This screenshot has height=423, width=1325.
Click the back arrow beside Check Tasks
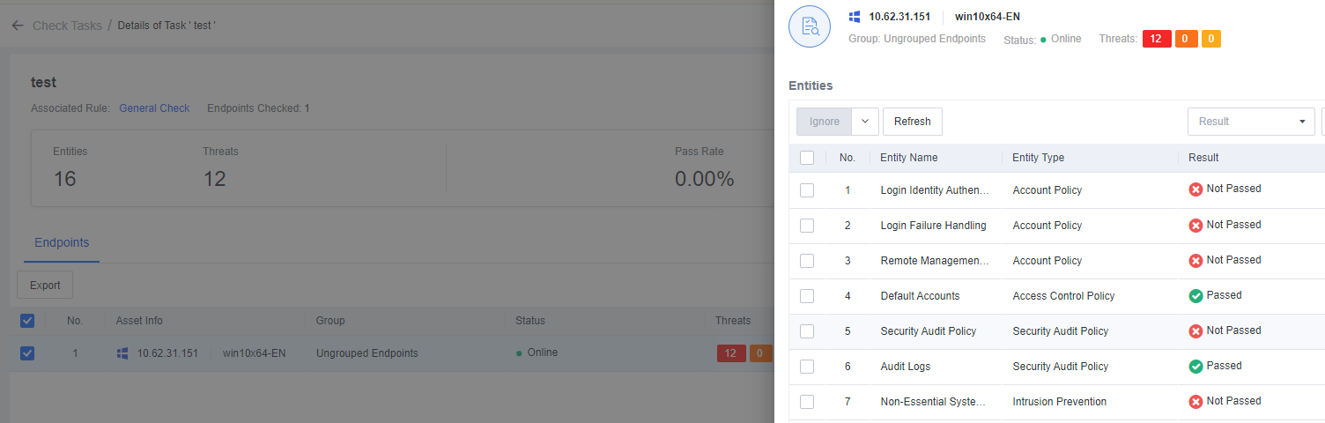tap(17, 26)
